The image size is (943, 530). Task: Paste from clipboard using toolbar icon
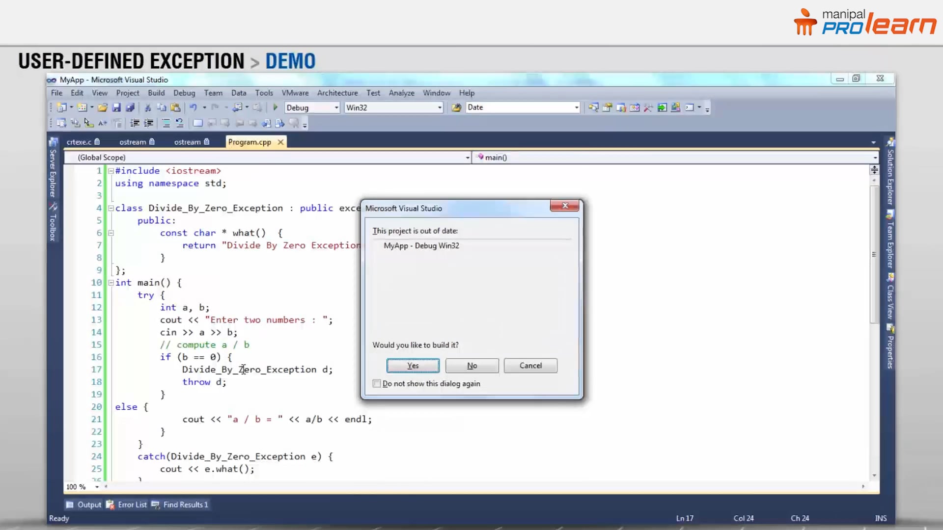click(x=175, y=107)
